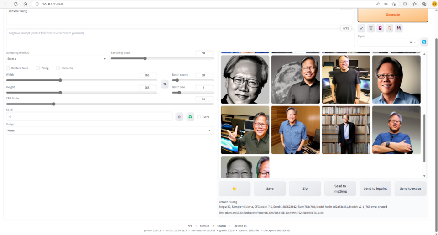Expand the Styles dropdown arrow
This screenshot has height=235, width=438.
pos(415,42)
